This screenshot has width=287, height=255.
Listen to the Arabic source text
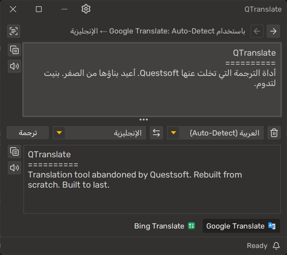14,66
